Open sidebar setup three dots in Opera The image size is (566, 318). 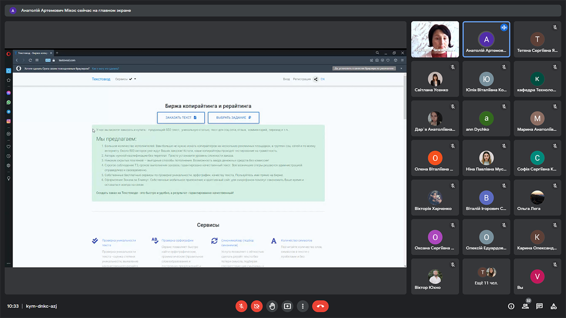pos(8,263)
